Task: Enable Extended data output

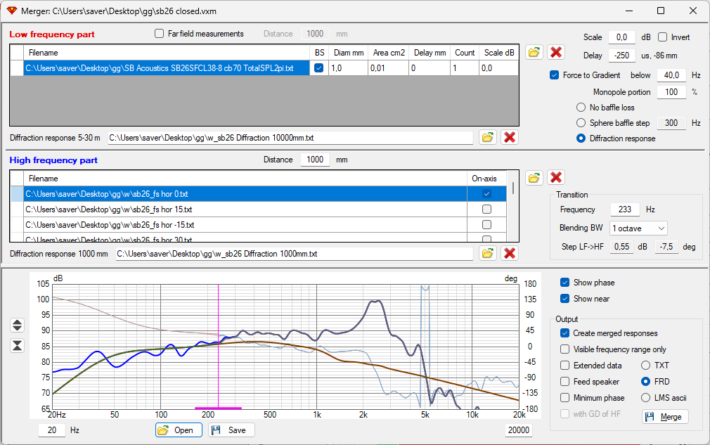Action: click(564, 366)
